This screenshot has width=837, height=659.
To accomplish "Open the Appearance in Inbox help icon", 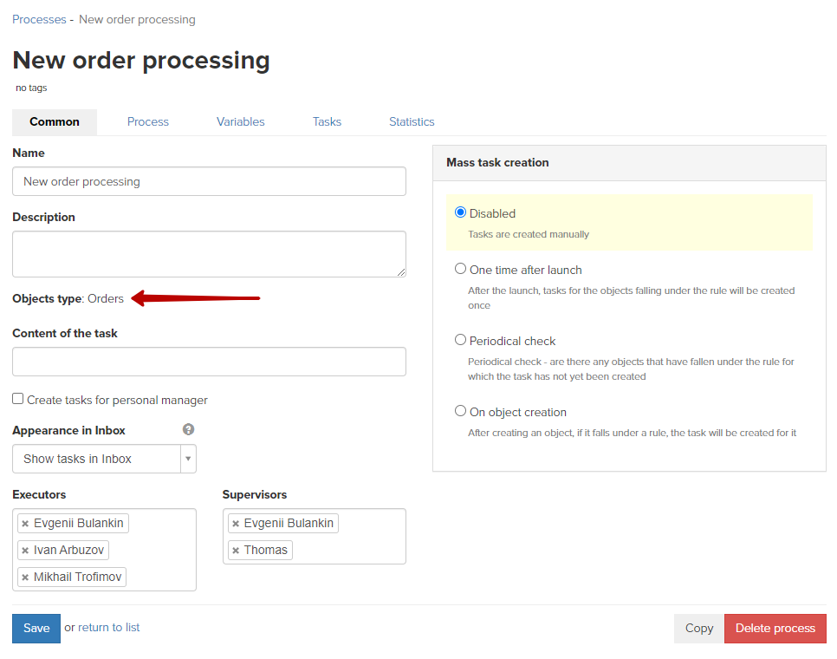I will tap(188, 429).
